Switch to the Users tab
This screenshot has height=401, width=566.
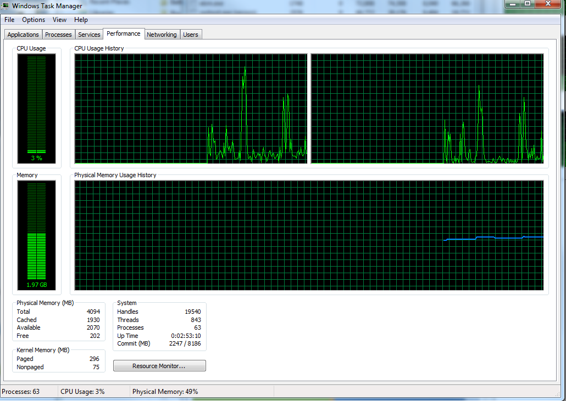(x=191, y=35)
